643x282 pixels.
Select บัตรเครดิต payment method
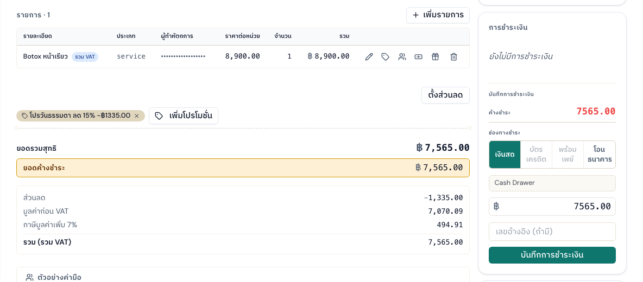[x=537, y=155]
